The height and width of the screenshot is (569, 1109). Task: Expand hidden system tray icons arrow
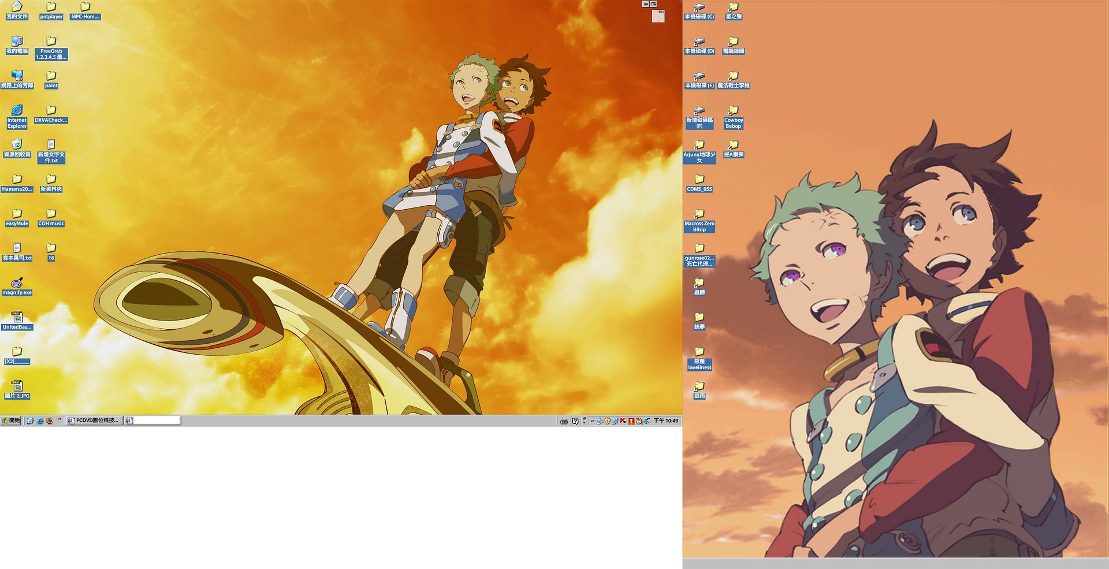point(593,421)
